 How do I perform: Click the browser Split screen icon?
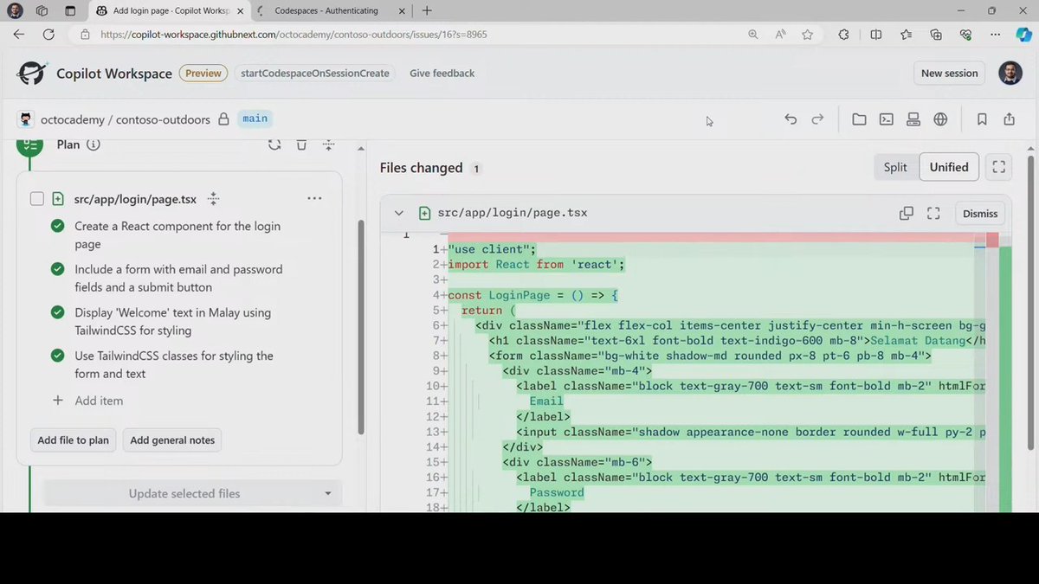tap(876, 35)
